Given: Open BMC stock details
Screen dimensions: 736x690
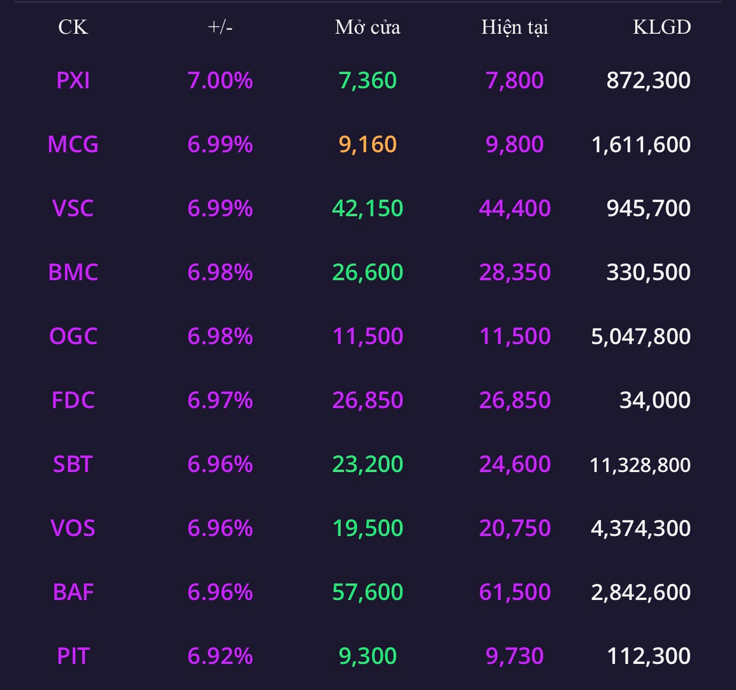Looking at the screenshot, I should 73,272.
